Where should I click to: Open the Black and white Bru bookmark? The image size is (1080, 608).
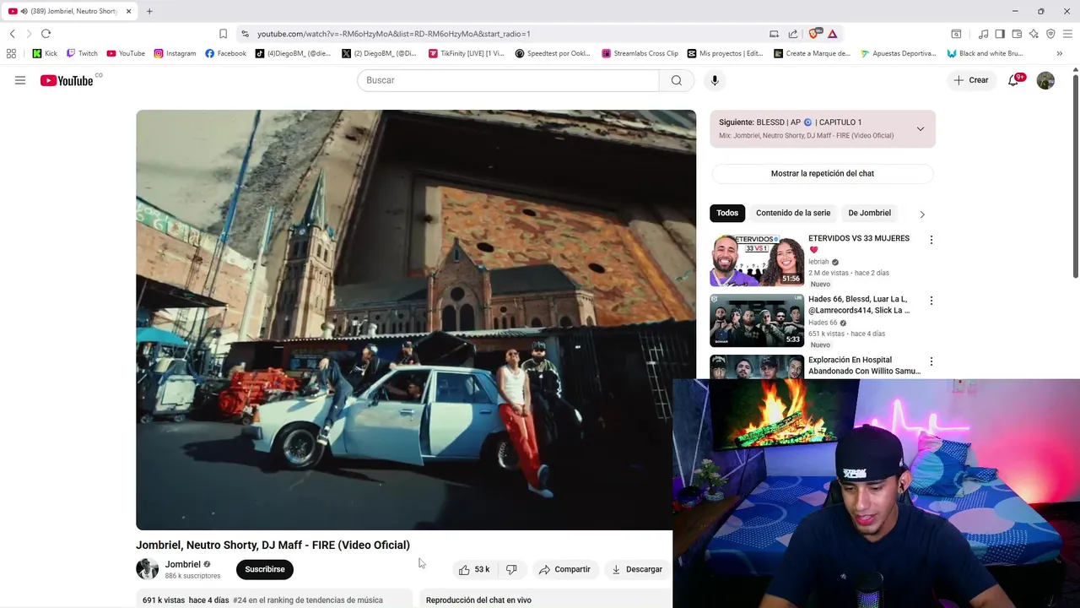pos(985,53)
